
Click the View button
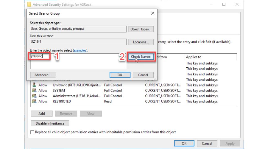click(x=91, y=114)
